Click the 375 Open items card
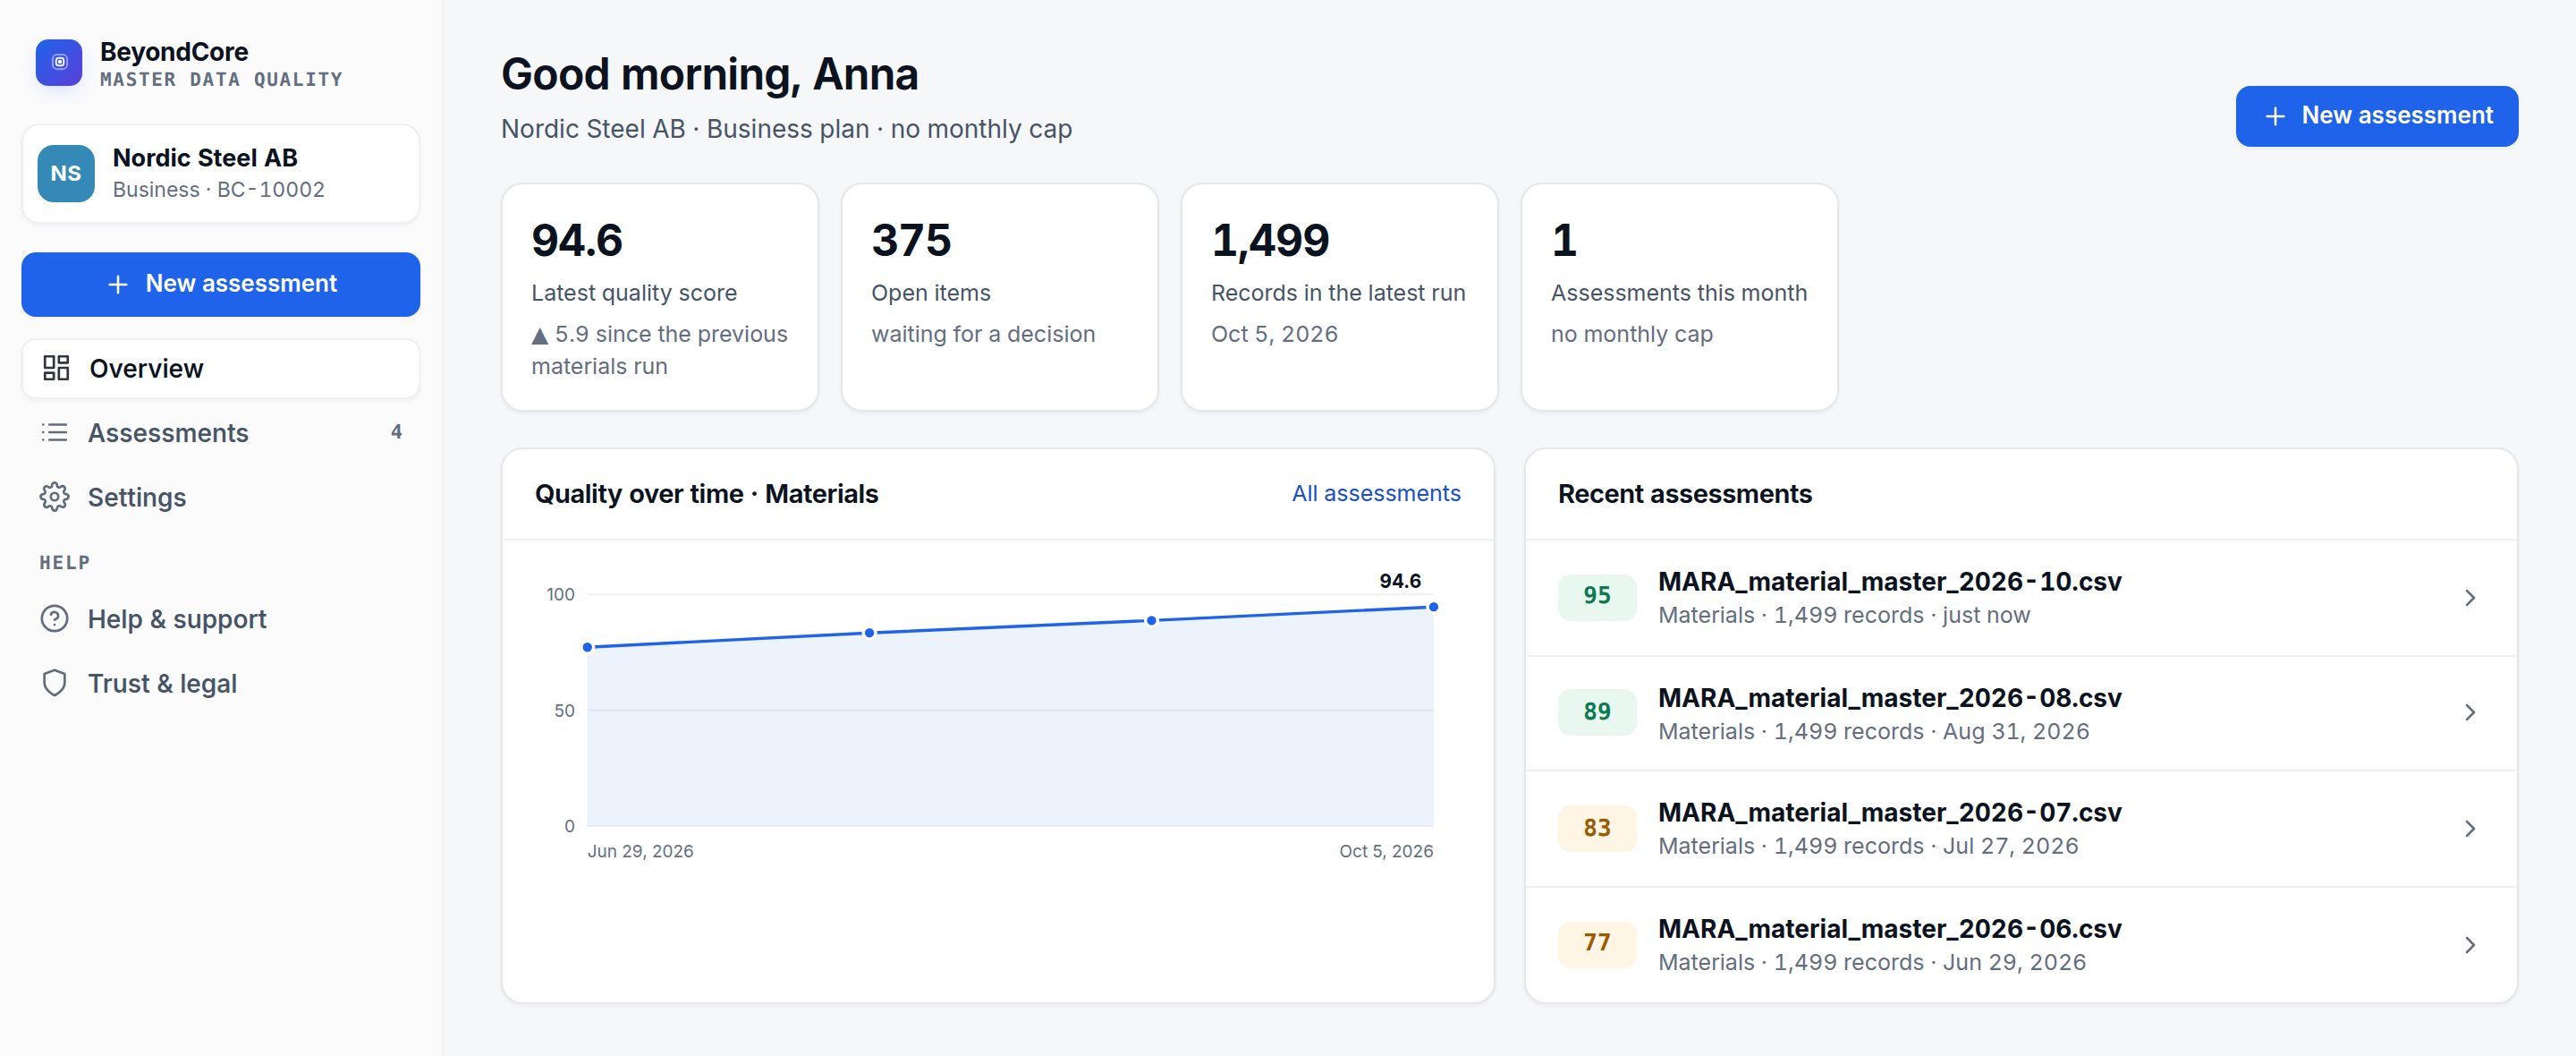 [x=1000, y=296]
